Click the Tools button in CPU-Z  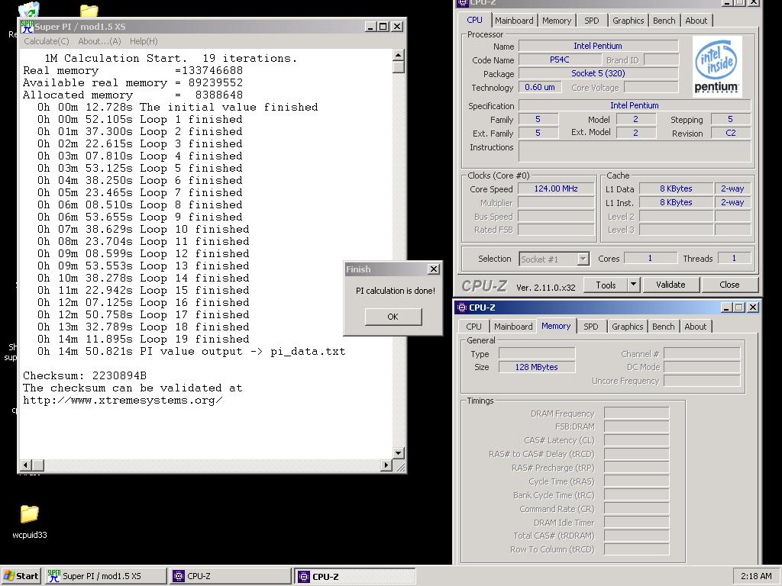point(606,285)
